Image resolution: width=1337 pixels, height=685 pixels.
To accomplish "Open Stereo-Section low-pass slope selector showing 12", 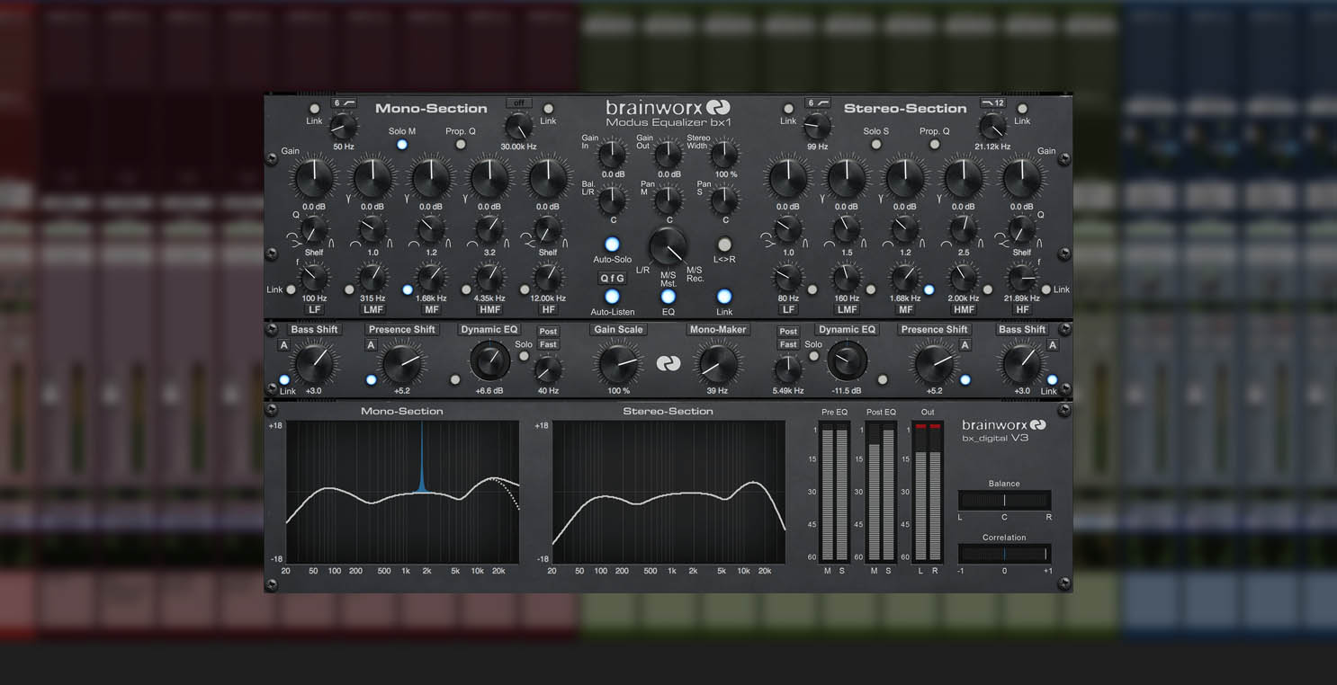I will [x=992, y=102].
